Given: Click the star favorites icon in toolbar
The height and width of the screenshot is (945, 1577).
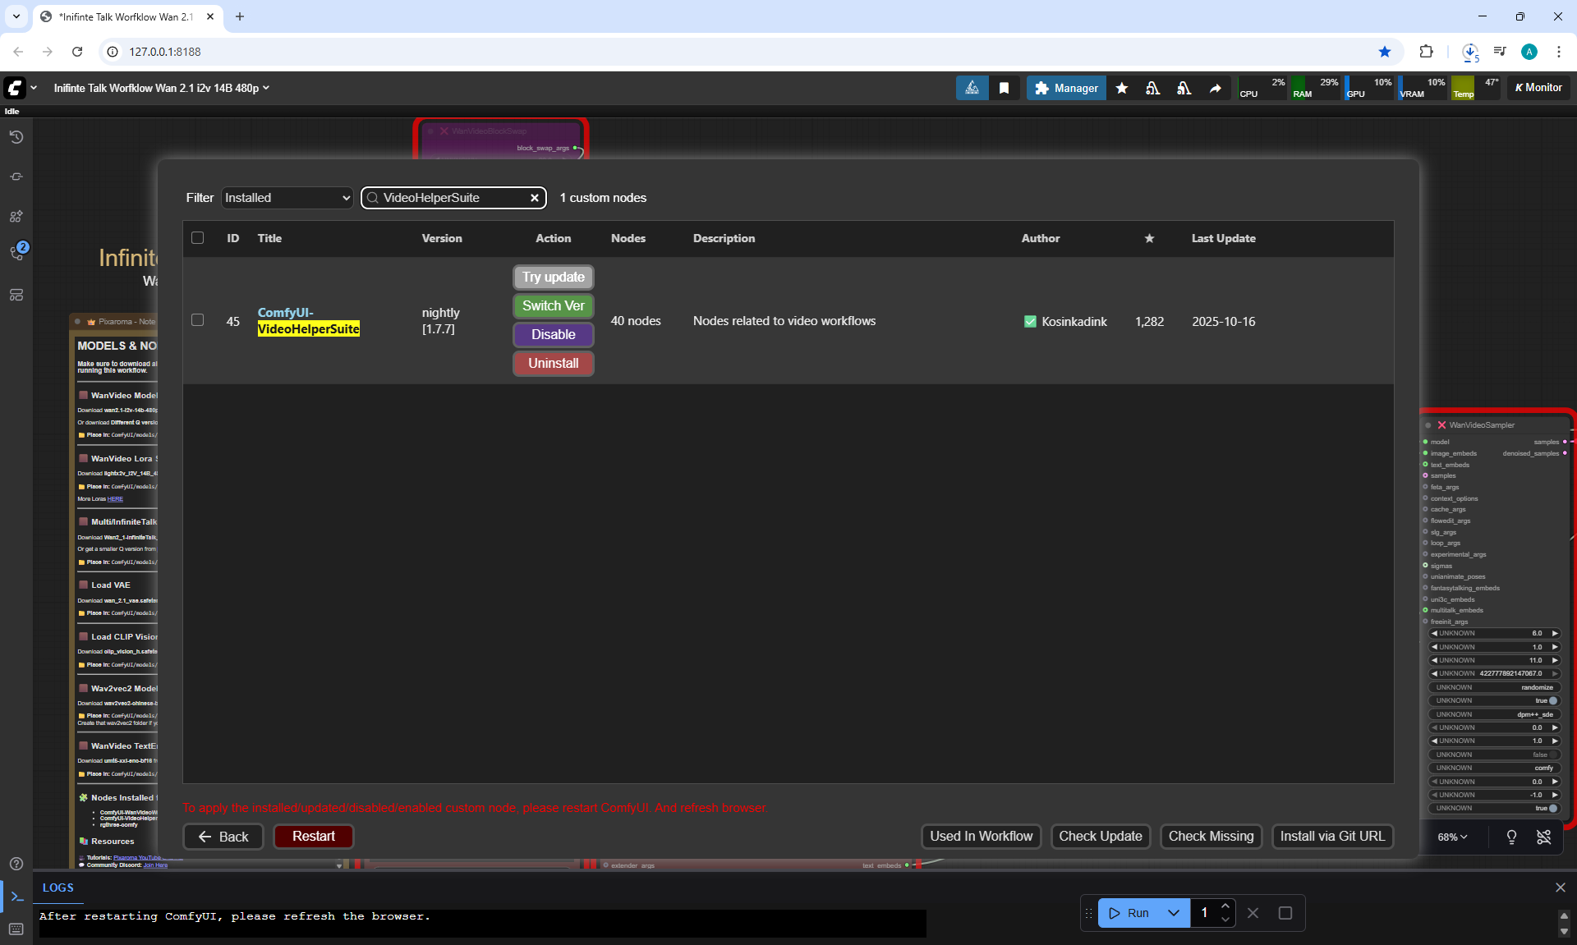Looking at the screenshot, I should pyautogui.click(x=1121, y=88).
